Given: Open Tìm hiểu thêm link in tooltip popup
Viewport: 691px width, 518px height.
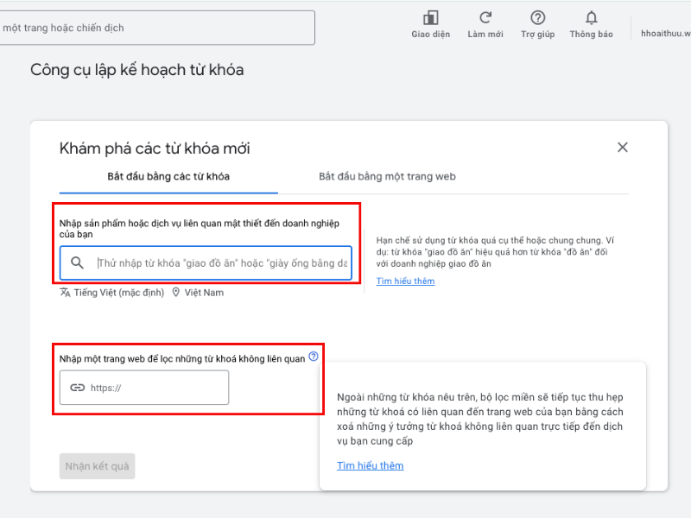Looking at the screenshot, I should pyautogui.click(x=371, y=465).
